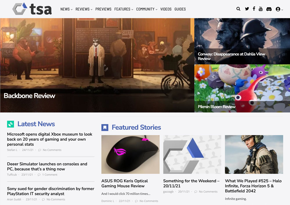Open the Backbone Review headline
Viewport: 290px width, 205px height.
click(x=30, y=96)
